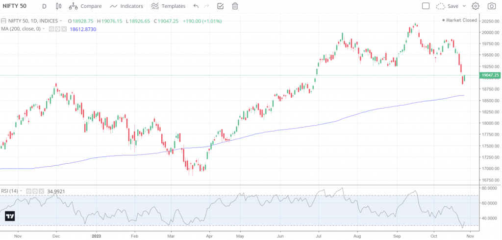Click the 40.0000 RSI axis label
Screen dimensions: 502x240
(x=490, y=218)
